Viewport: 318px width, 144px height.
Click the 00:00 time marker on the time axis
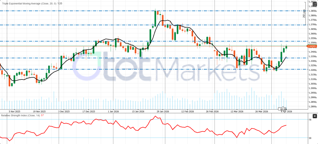pos(283,109)
